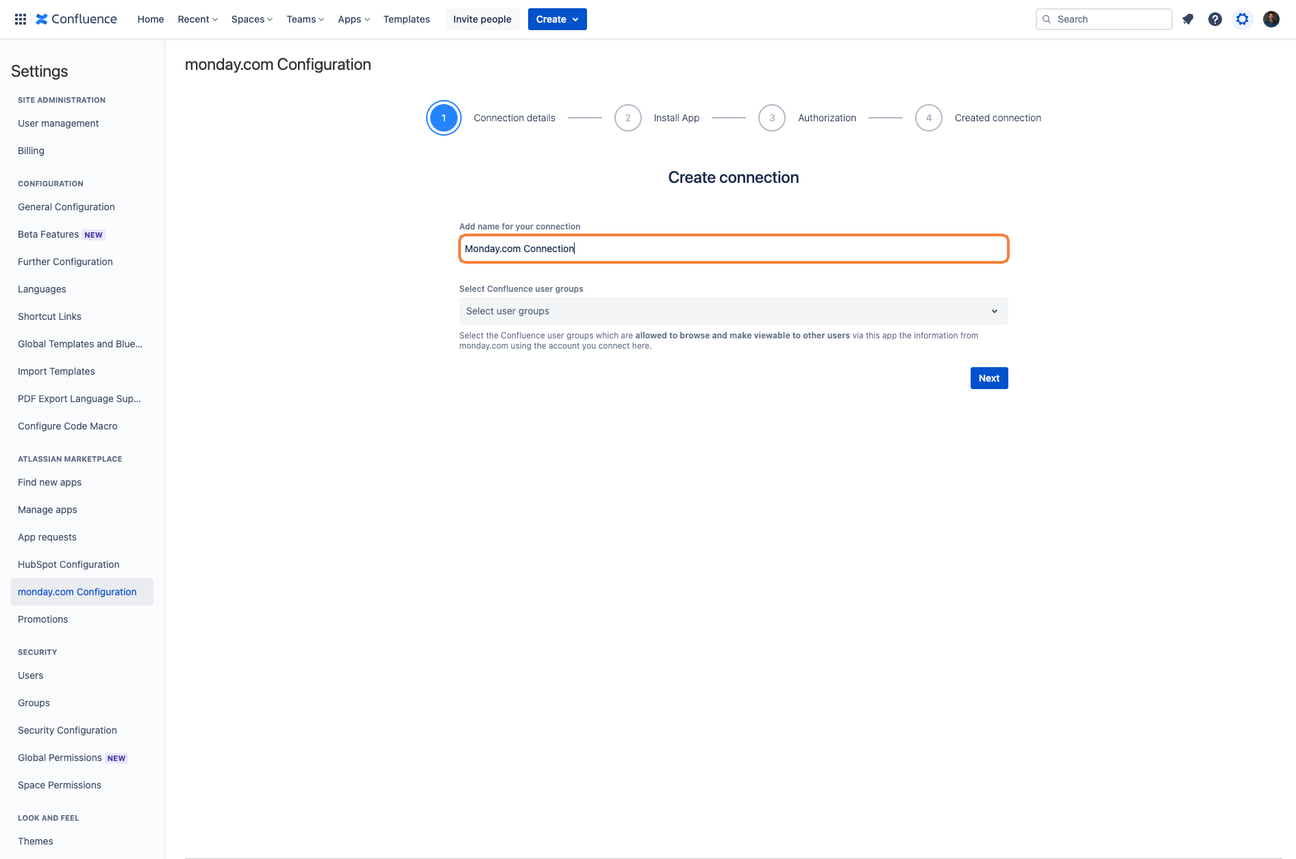Open Configure Code Macro
The height and width of the screenshot is (859, 1296).
68,426
